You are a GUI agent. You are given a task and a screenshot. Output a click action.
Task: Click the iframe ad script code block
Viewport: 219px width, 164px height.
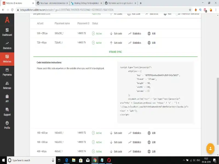tap(155, 92)
